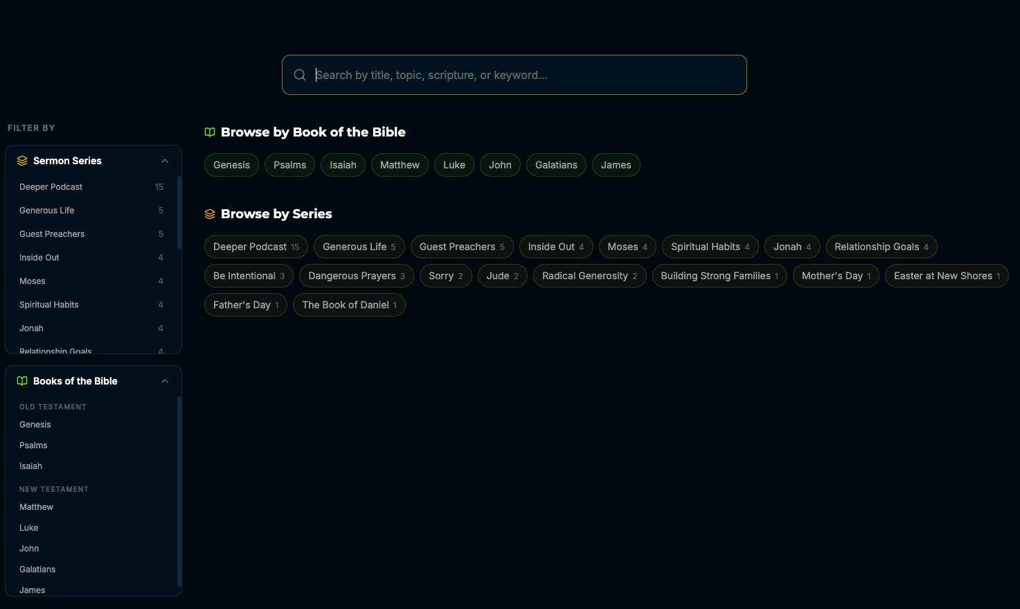Choose the Dangerous Prayers series chip

(357, 276)
